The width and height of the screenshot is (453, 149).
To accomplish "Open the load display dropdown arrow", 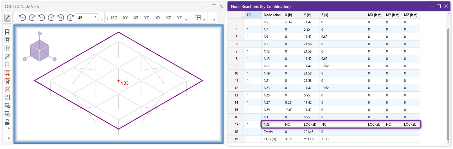I will click(x=204, y=20).
